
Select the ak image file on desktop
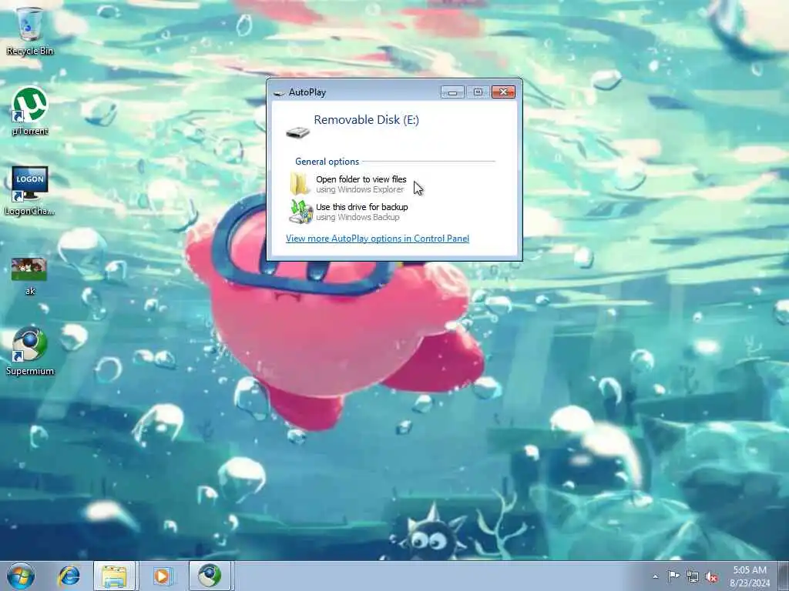[30, 276]
